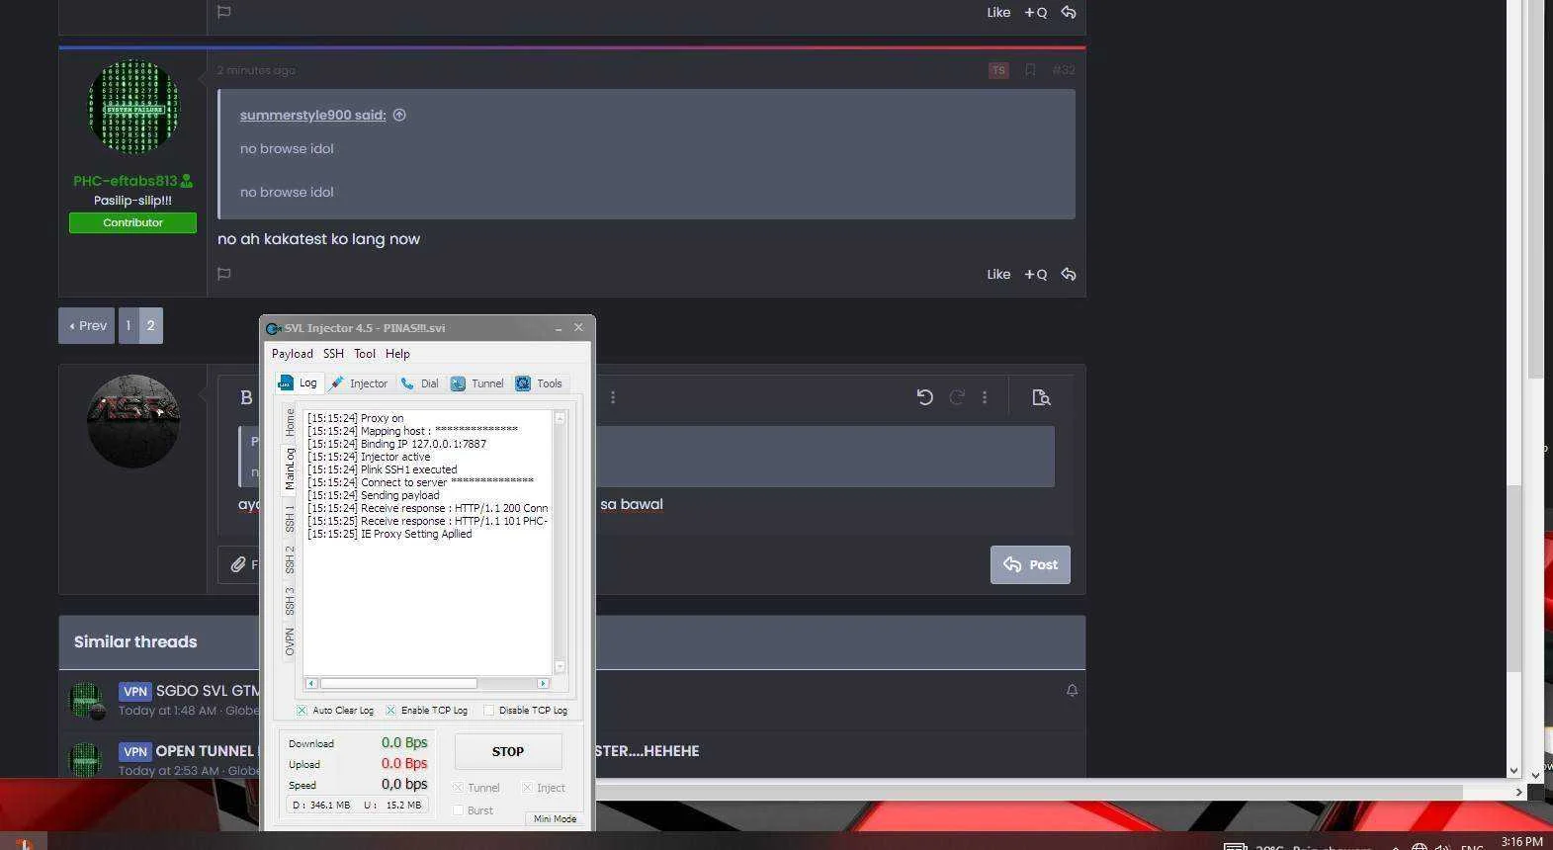Toggle the Inject checkbox

tap(527, 788)
